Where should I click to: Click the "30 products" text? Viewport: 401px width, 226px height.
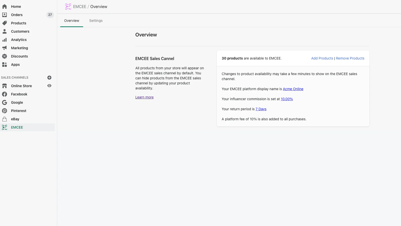pyautogui.click(x=232, y=58)
